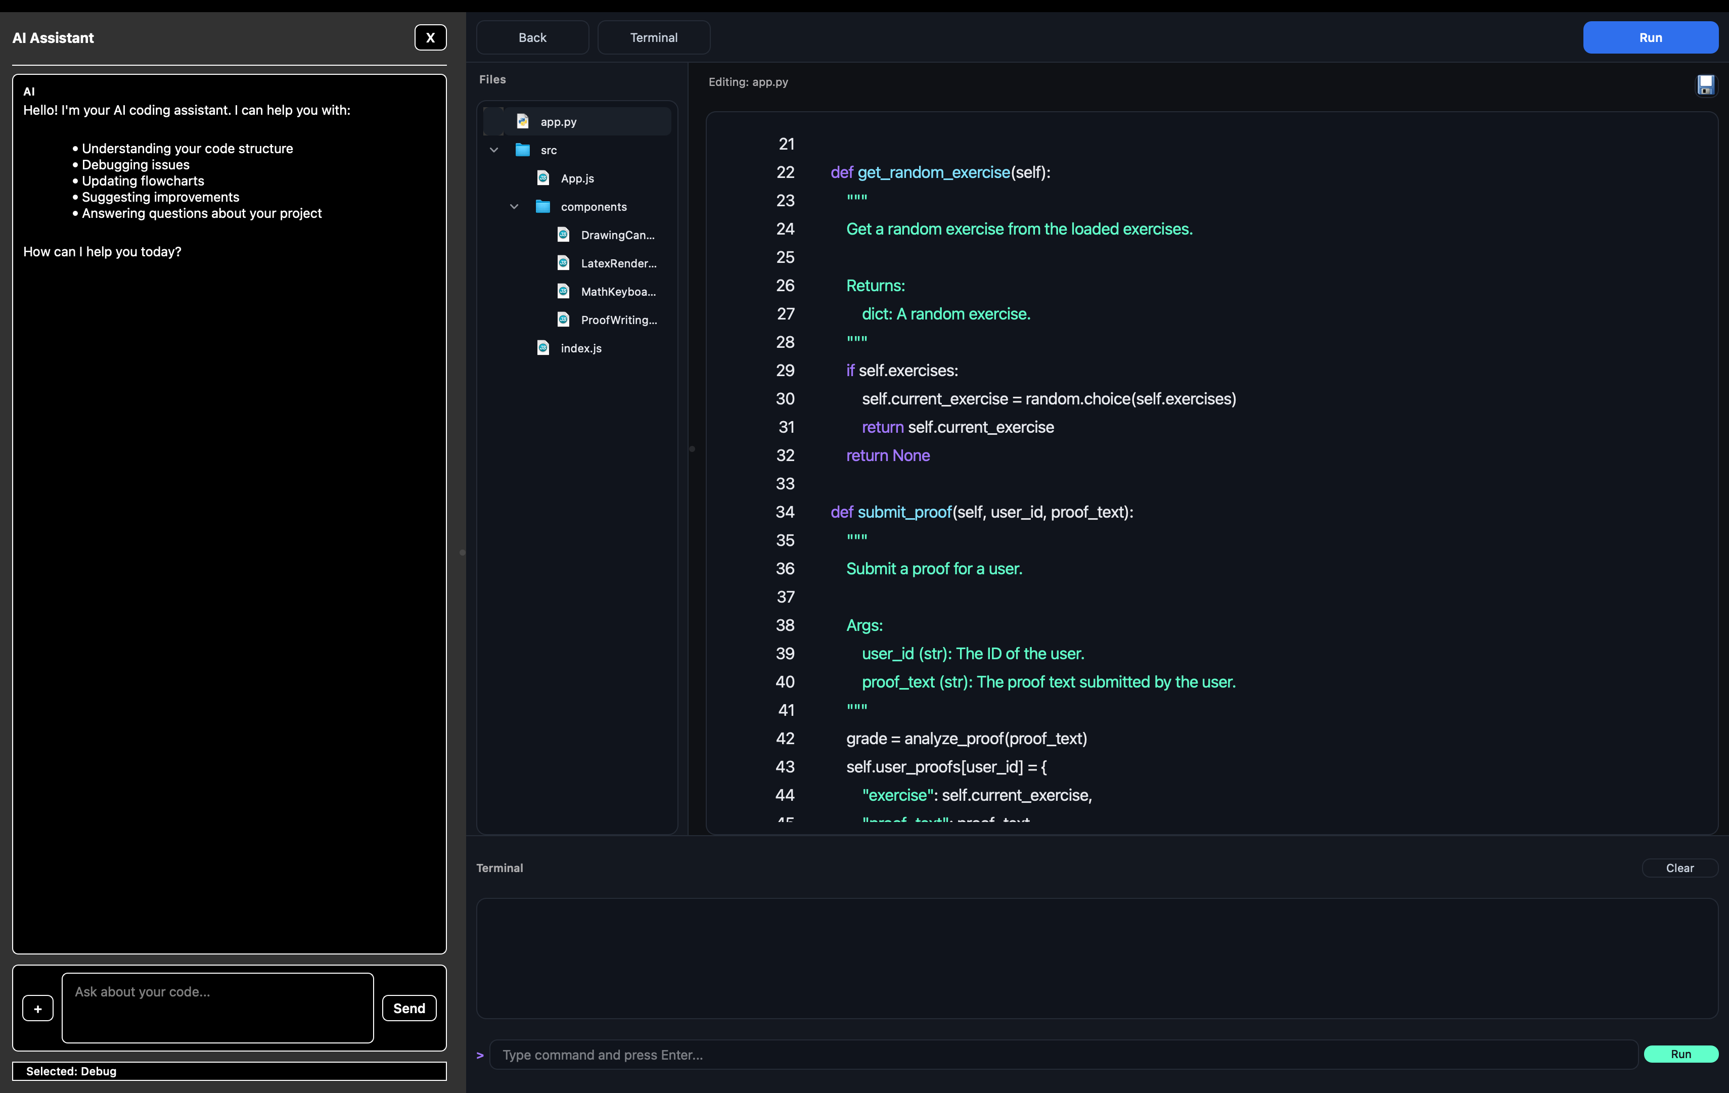Click the LatexRender... file icon
Image resolution: width=1729 pixels, height=1093 pixels.
pos(564,263)
